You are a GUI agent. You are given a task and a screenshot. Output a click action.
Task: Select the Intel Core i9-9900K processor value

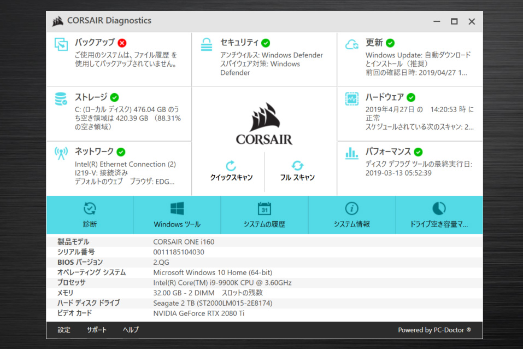(222, 283)
